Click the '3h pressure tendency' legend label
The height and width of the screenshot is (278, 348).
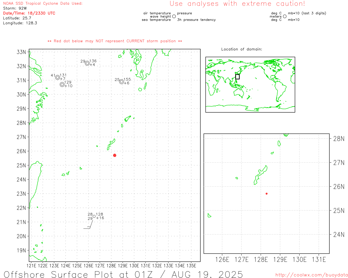click(x=197, y=20)
